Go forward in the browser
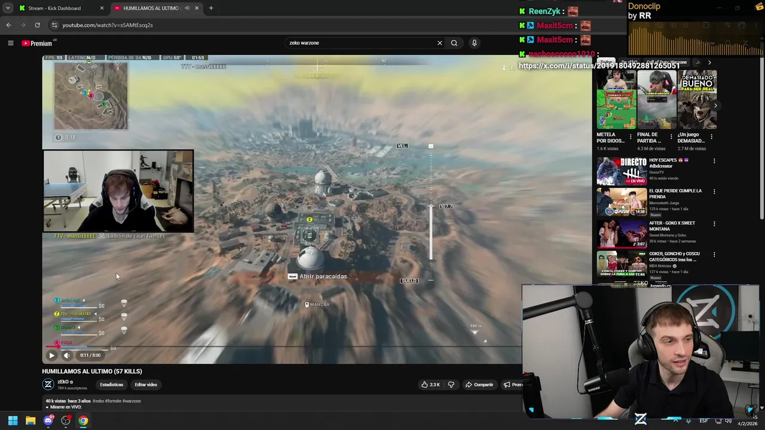Screen dimensions: 765x430 pyautogui.click(x=23, y=25)
